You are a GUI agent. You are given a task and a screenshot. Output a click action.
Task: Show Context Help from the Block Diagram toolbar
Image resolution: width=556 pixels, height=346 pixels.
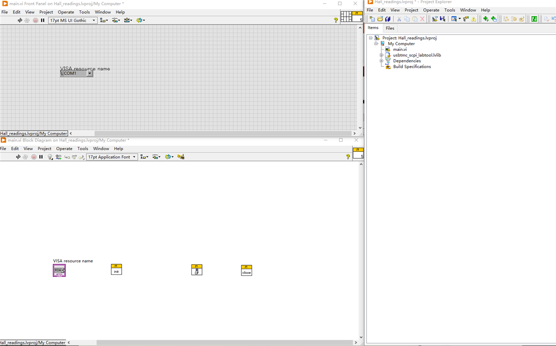point(348,157)
